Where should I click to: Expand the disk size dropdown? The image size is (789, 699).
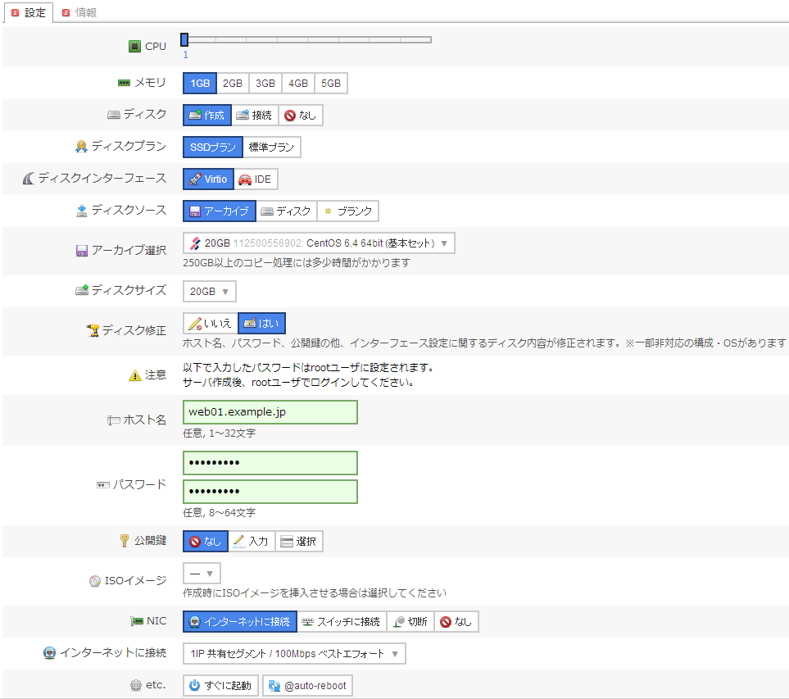[x=210, y=291]
